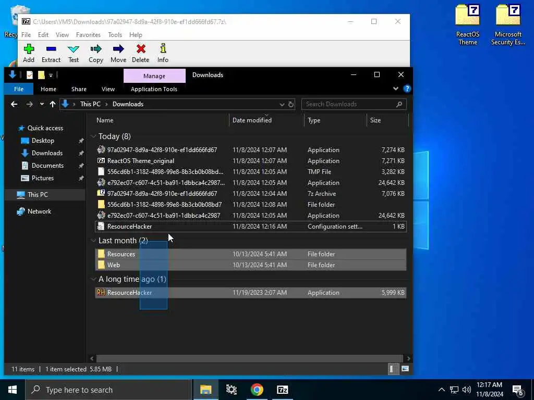The height and width of the screenshot is (400, 534).
Task: Select the 3,282 KB TMP file
Action: click(251, 172)
